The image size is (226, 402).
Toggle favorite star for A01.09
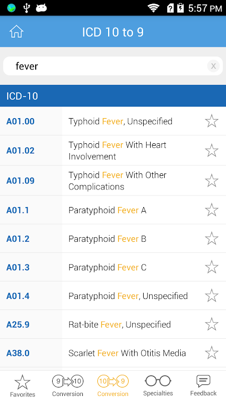tap(211, 180)
